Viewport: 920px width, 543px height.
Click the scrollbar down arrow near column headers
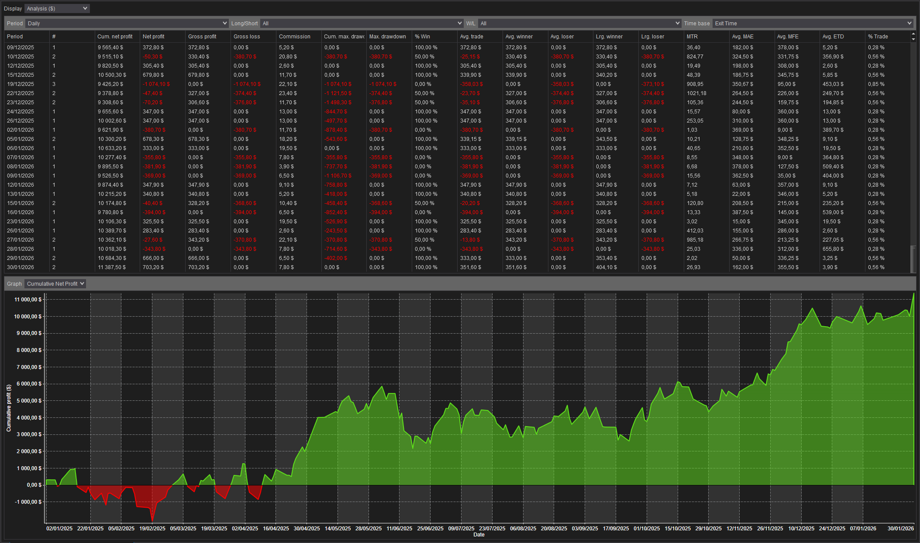pyautogui.click(x=913, y=40)
